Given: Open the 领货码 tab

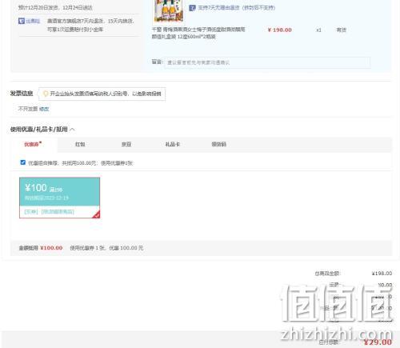Looking at the screenshot, I should pos(219,144).
